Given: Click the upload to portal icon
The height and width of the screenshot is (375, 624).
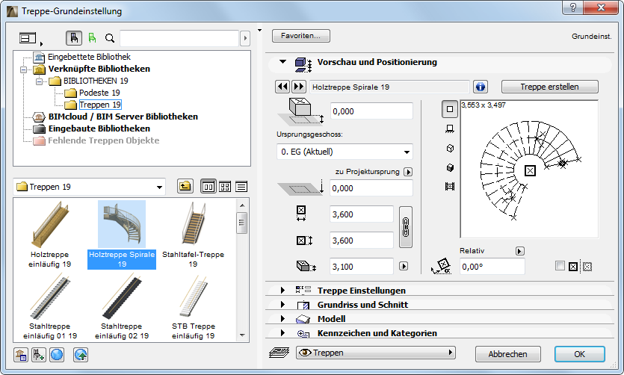Looking at the screenshot, I should click(81, 355).
